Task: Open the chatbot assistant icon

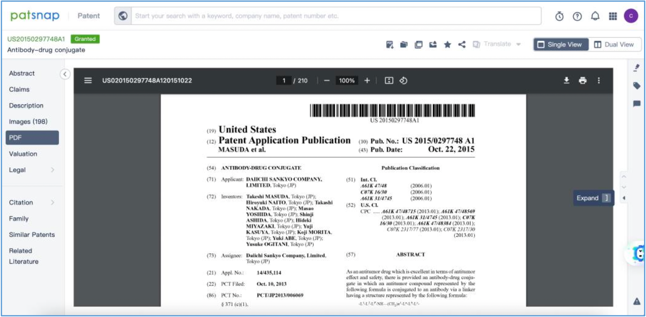Action: click(x=638, y=253)
